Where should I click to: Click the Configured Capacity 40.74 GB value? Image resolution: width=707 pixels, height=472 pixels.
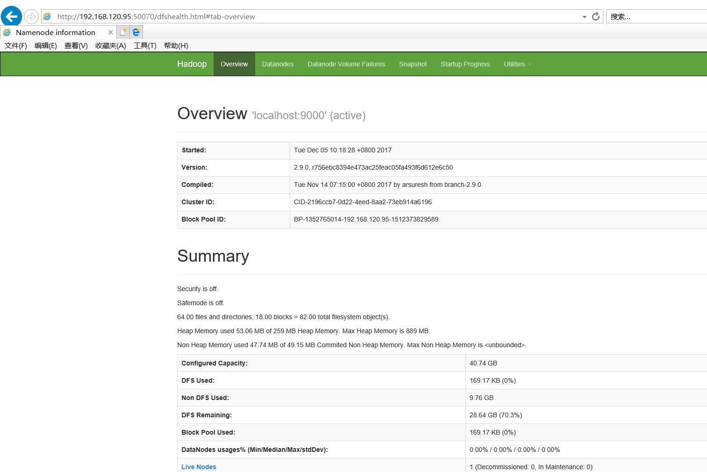[x=484, y=363]
